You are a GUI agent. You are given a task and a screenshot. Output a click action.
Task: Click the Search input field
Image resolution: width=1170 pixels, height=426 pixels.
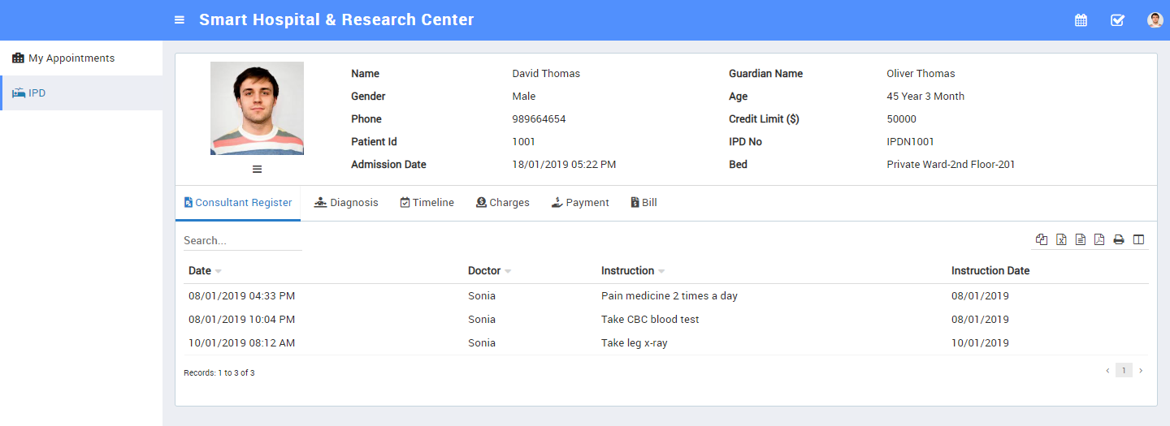point(243,241)
